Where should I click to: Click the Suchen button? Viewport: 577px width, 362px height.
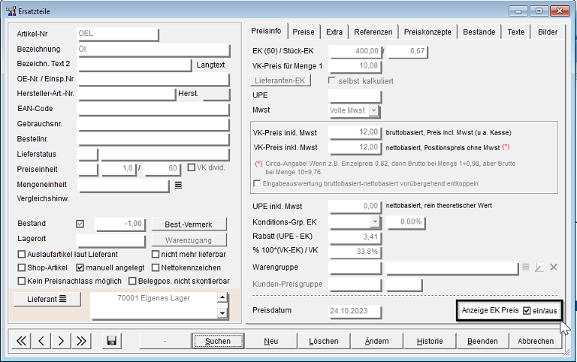point(218,341)
